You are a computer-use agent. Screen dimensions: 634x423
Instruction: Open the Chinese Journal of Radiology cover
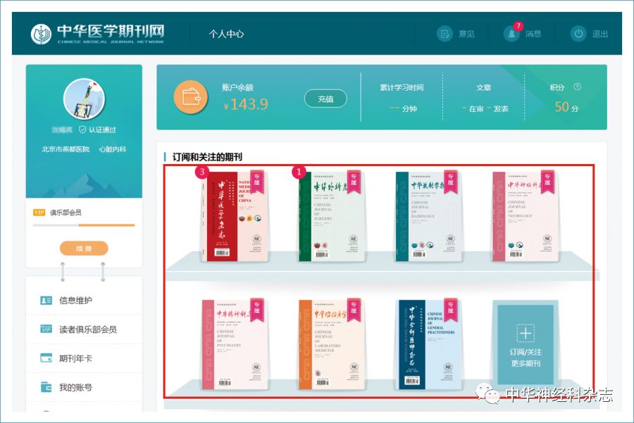tap(428, 217)
